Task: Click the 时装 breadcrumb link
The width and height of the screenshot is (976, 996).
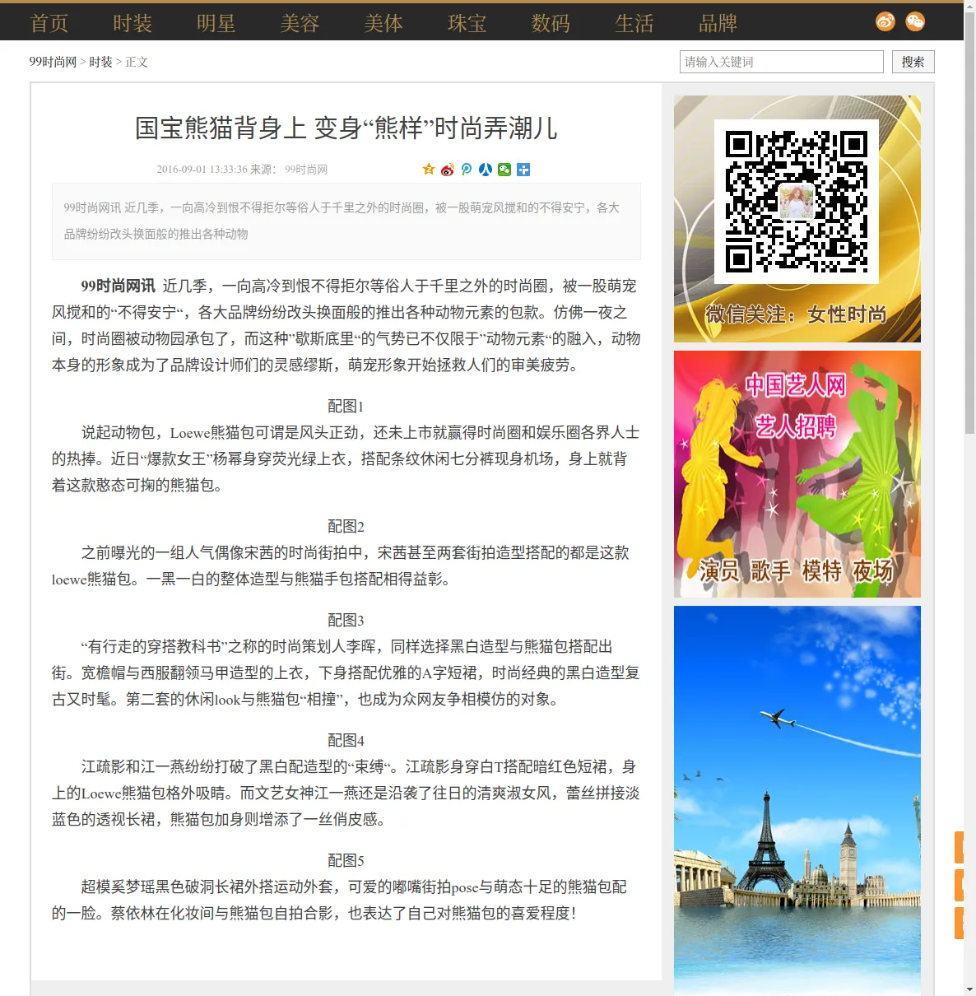Action: tap(100, 62)
